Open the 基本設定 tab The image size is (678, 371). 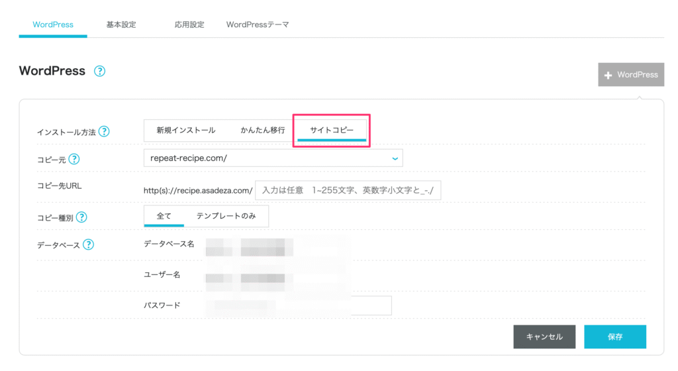[121, 25]
